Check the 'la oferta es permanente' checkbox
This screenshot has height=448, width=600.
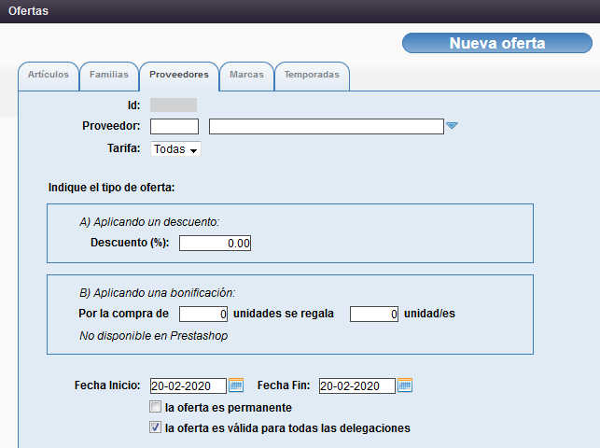[x=155, y=407]
